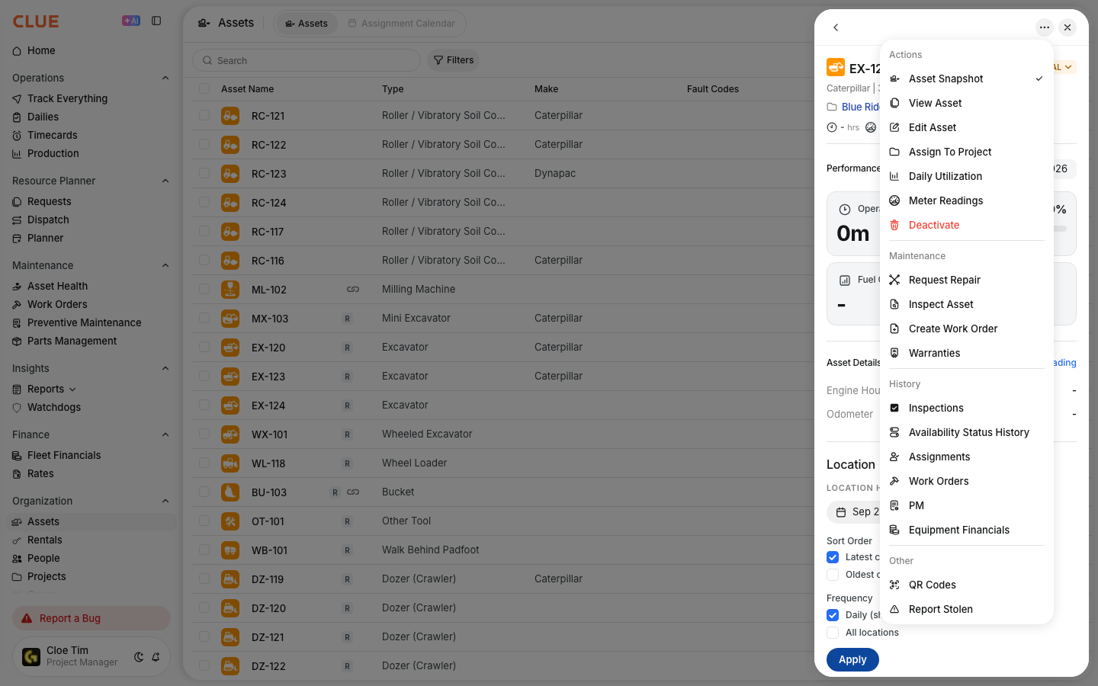Open the notifications bell icon
The height and width of the screenshot is (686, 1098).
(x=156, y=657)
